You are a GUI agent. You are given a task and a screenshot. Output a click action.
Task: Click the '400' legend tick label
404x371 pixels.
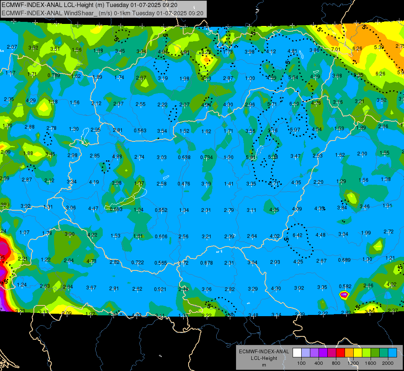pos(319,363)
